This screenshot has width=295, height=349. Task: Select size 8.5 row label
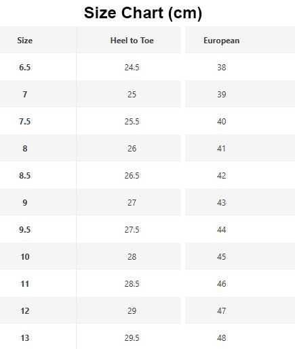point(25,176)
